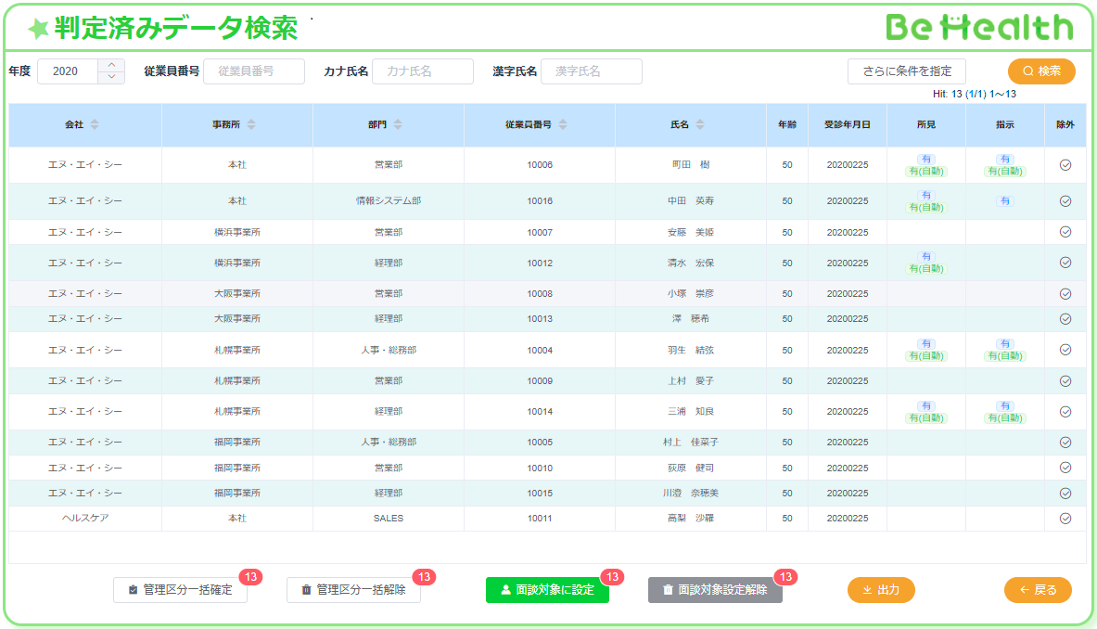
Task: Sort by 従業員番号 using header arrows
Action: (x=563, y=124)
